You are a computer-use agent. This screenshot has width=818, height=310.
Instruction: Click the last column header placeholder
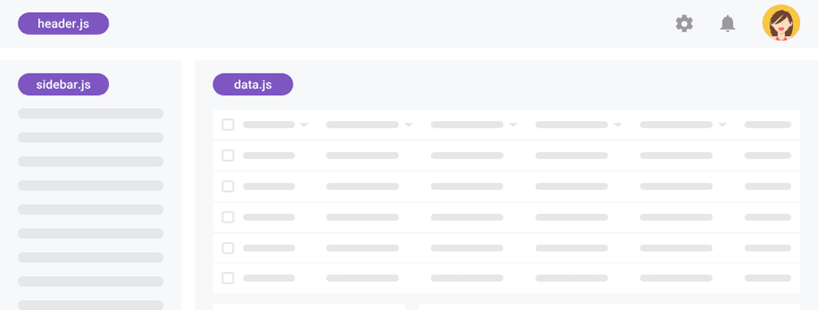click(768, 124)
